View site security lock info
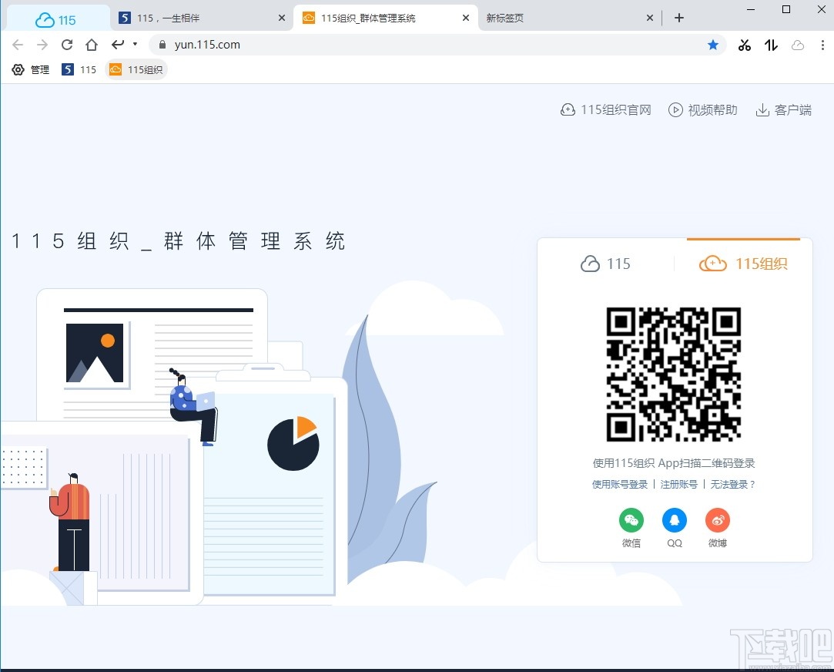Viewport: 834px width, 672px height. 162,45
